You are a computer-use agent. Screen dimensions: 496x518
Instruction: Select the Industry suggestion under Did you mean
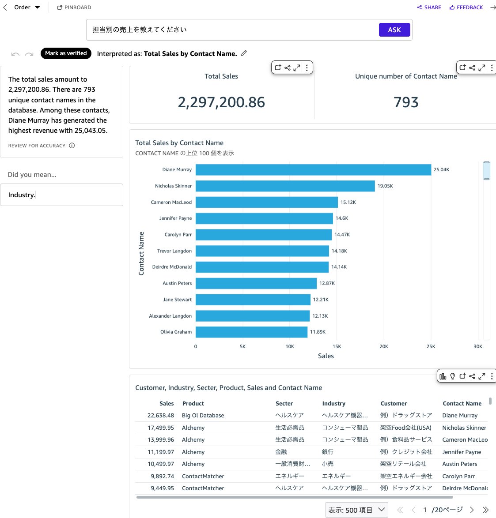[x=62, y=195]
